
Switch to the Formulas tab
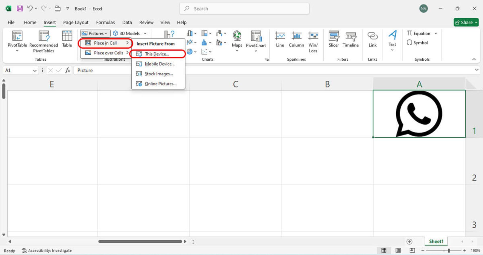pos(105,22)
